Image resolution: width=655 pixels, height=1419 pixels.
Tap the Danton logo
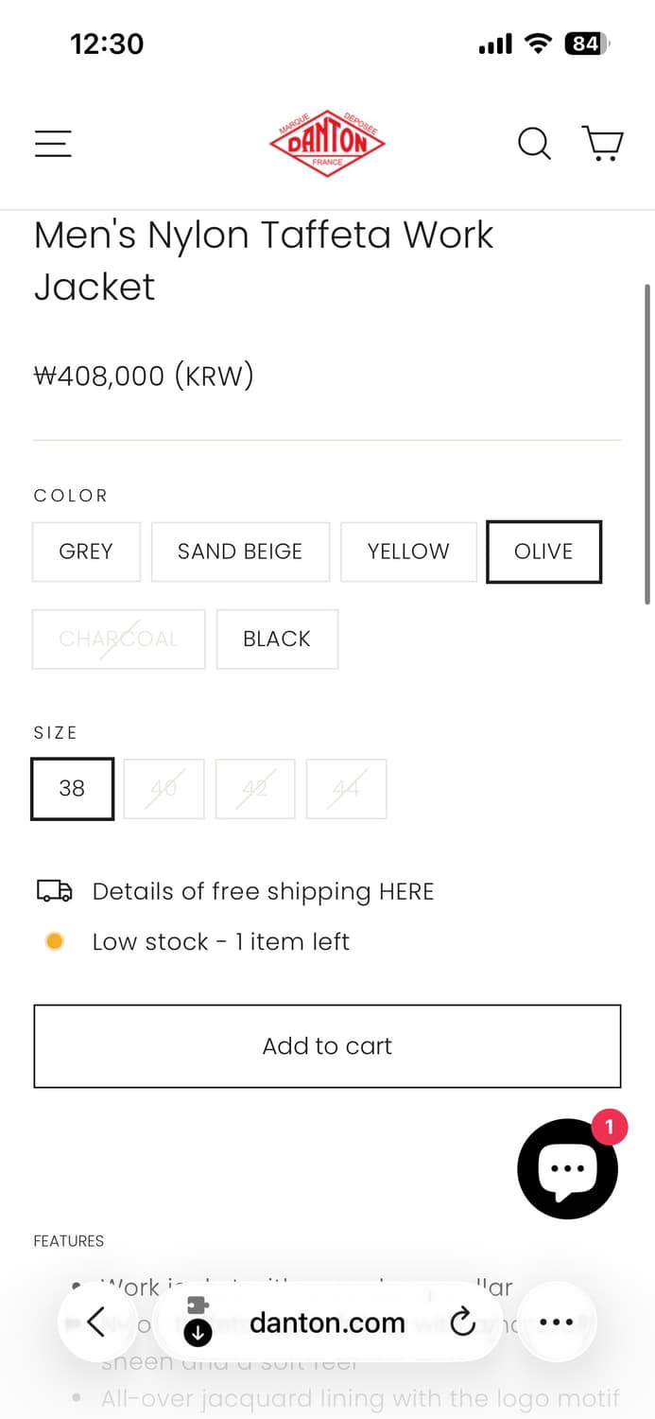tap(327, 143)
